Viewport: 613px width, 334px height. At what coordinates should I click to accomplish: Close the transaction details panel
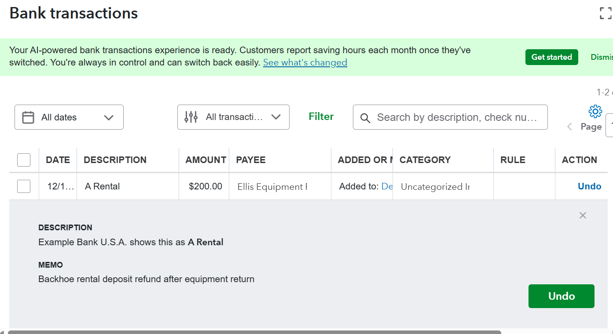[583, 215]
